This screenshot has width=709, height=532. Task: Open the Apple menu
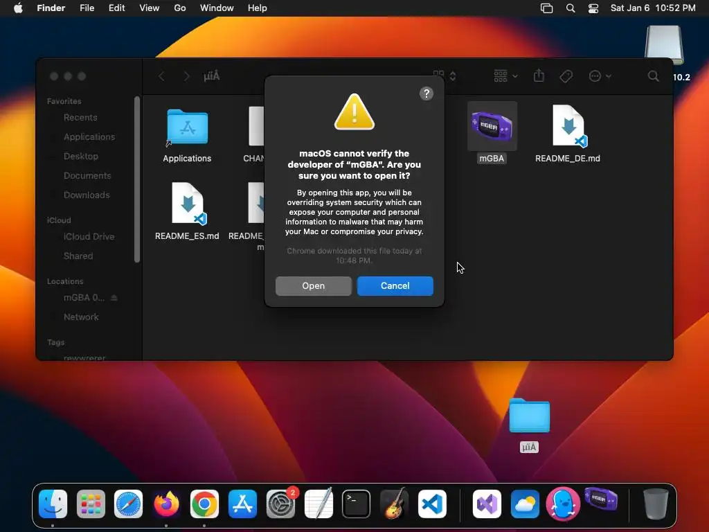click(x=18, y=8)
